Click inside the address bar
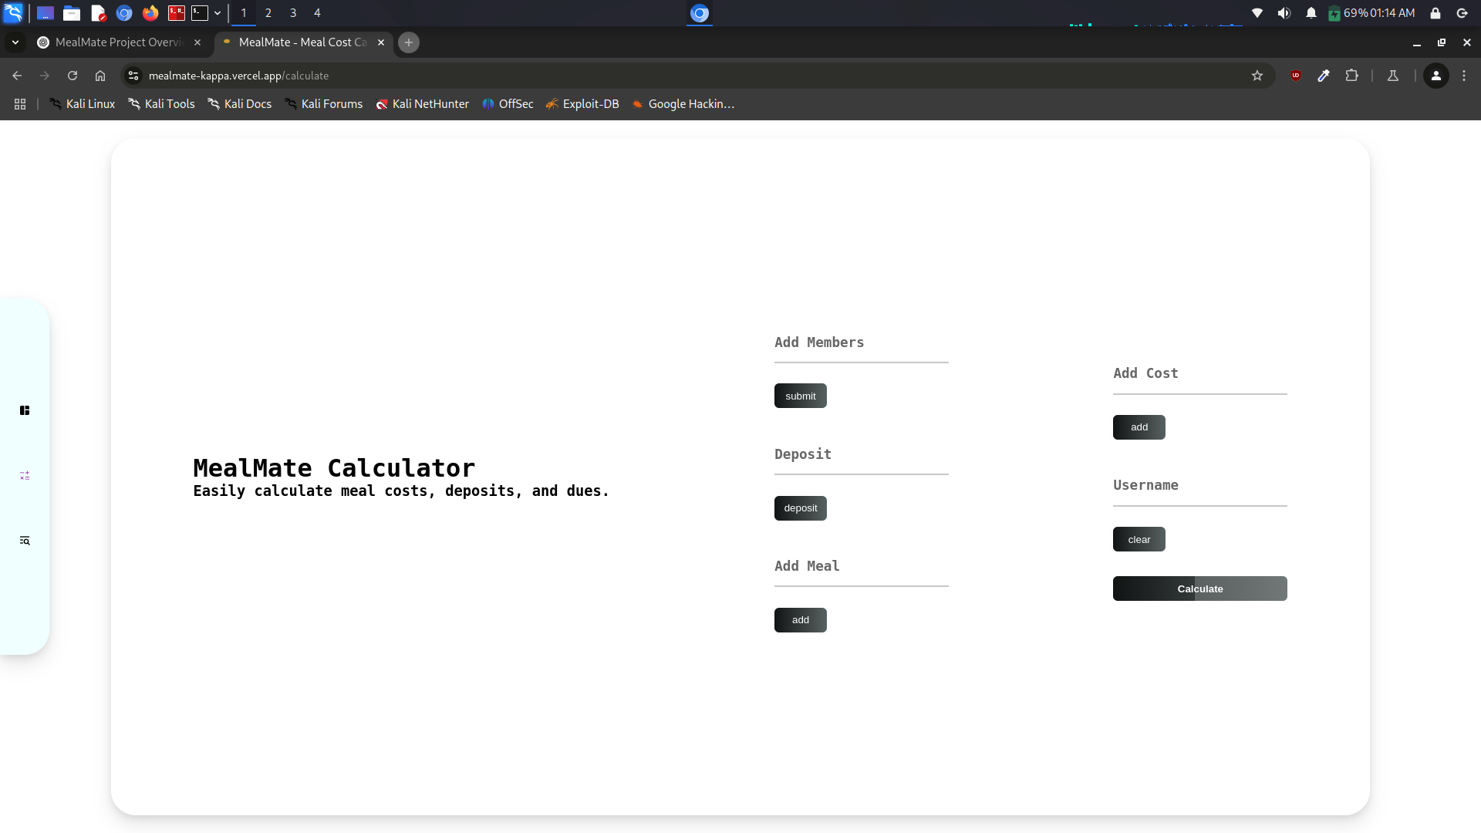Screen dimensions: 1481x833 coord(540,76)
